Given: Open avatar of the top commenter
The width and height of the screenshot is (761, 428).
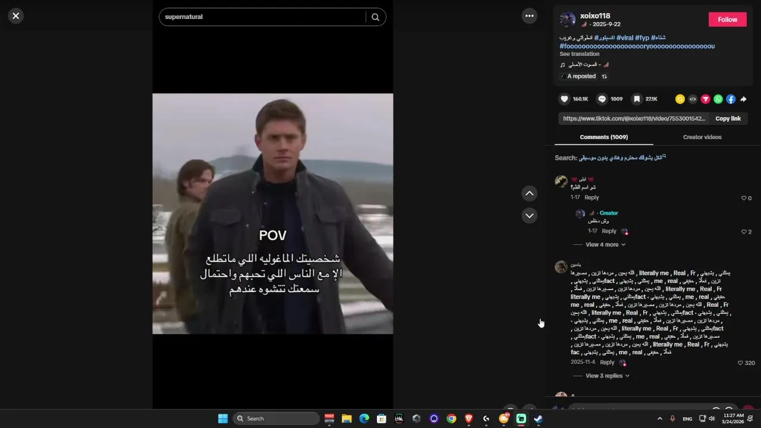Looking at the screenshot, I should 561,181.
